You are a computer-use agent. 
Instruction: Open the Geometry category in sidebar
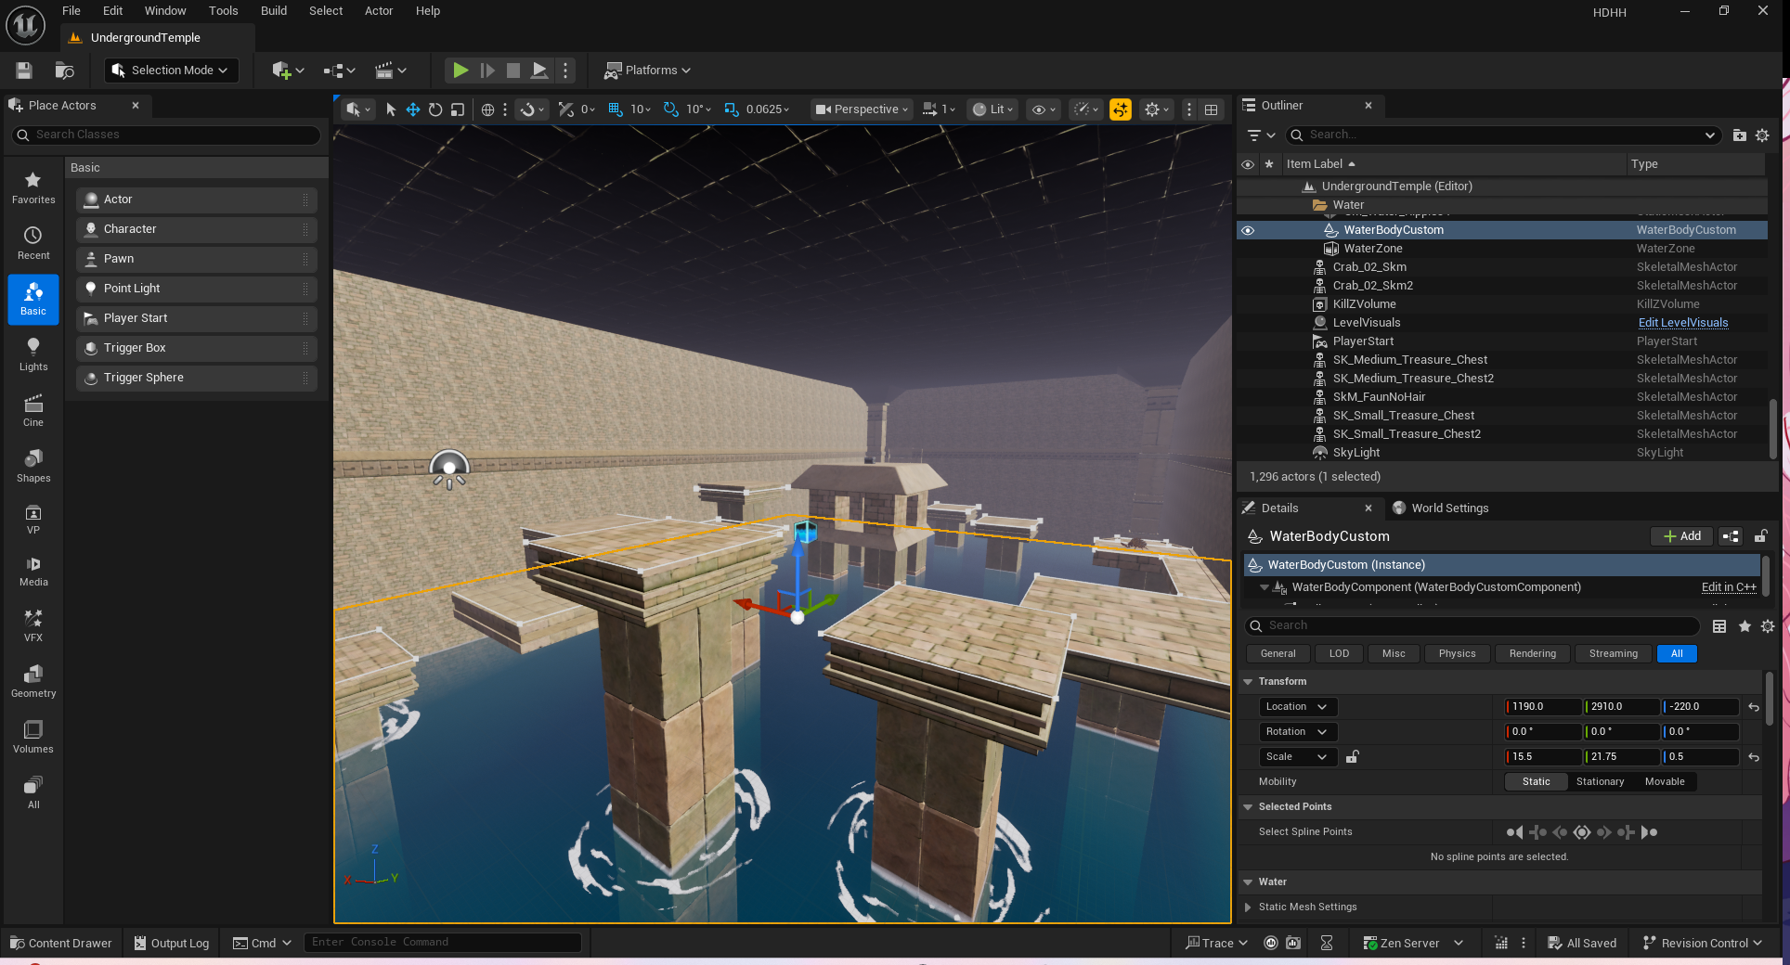[x=33, y=681]
